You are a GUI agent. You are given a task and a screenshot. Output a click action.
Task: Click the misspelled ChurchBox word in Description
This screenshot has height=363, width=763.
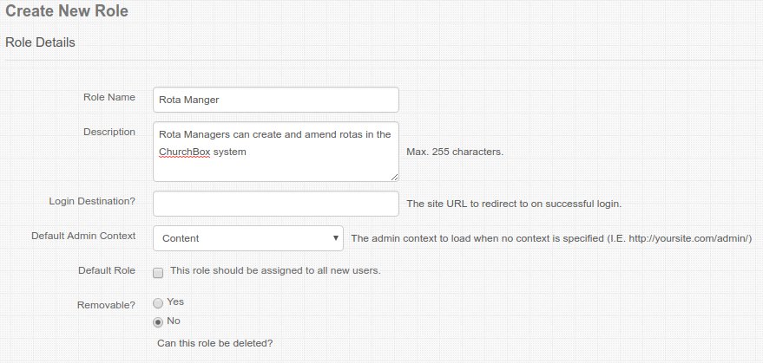[185, 152]
